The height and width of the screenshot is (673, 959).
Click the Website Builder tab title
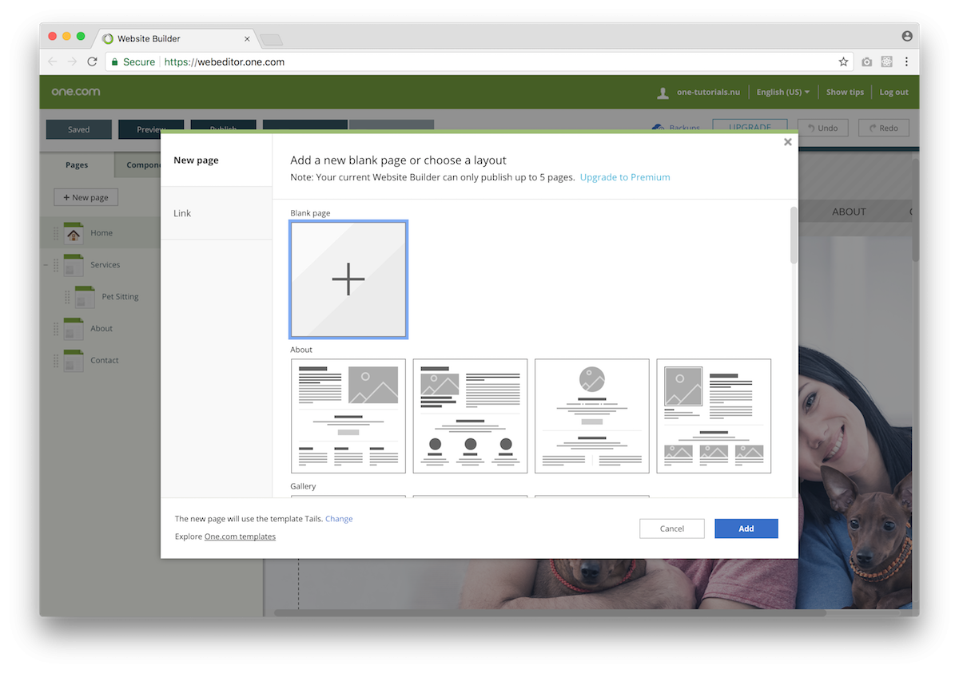[149, 38]
